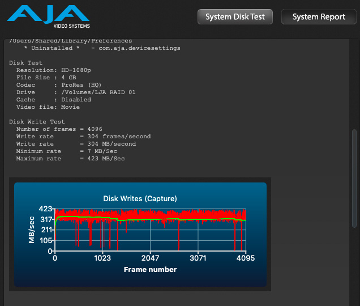
Task: Click the 423 value on the y-axis
Action: tap(45, 209)
